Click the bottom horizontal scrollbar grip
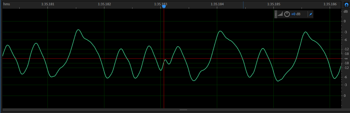350x113 pixels. click(183, 110)
